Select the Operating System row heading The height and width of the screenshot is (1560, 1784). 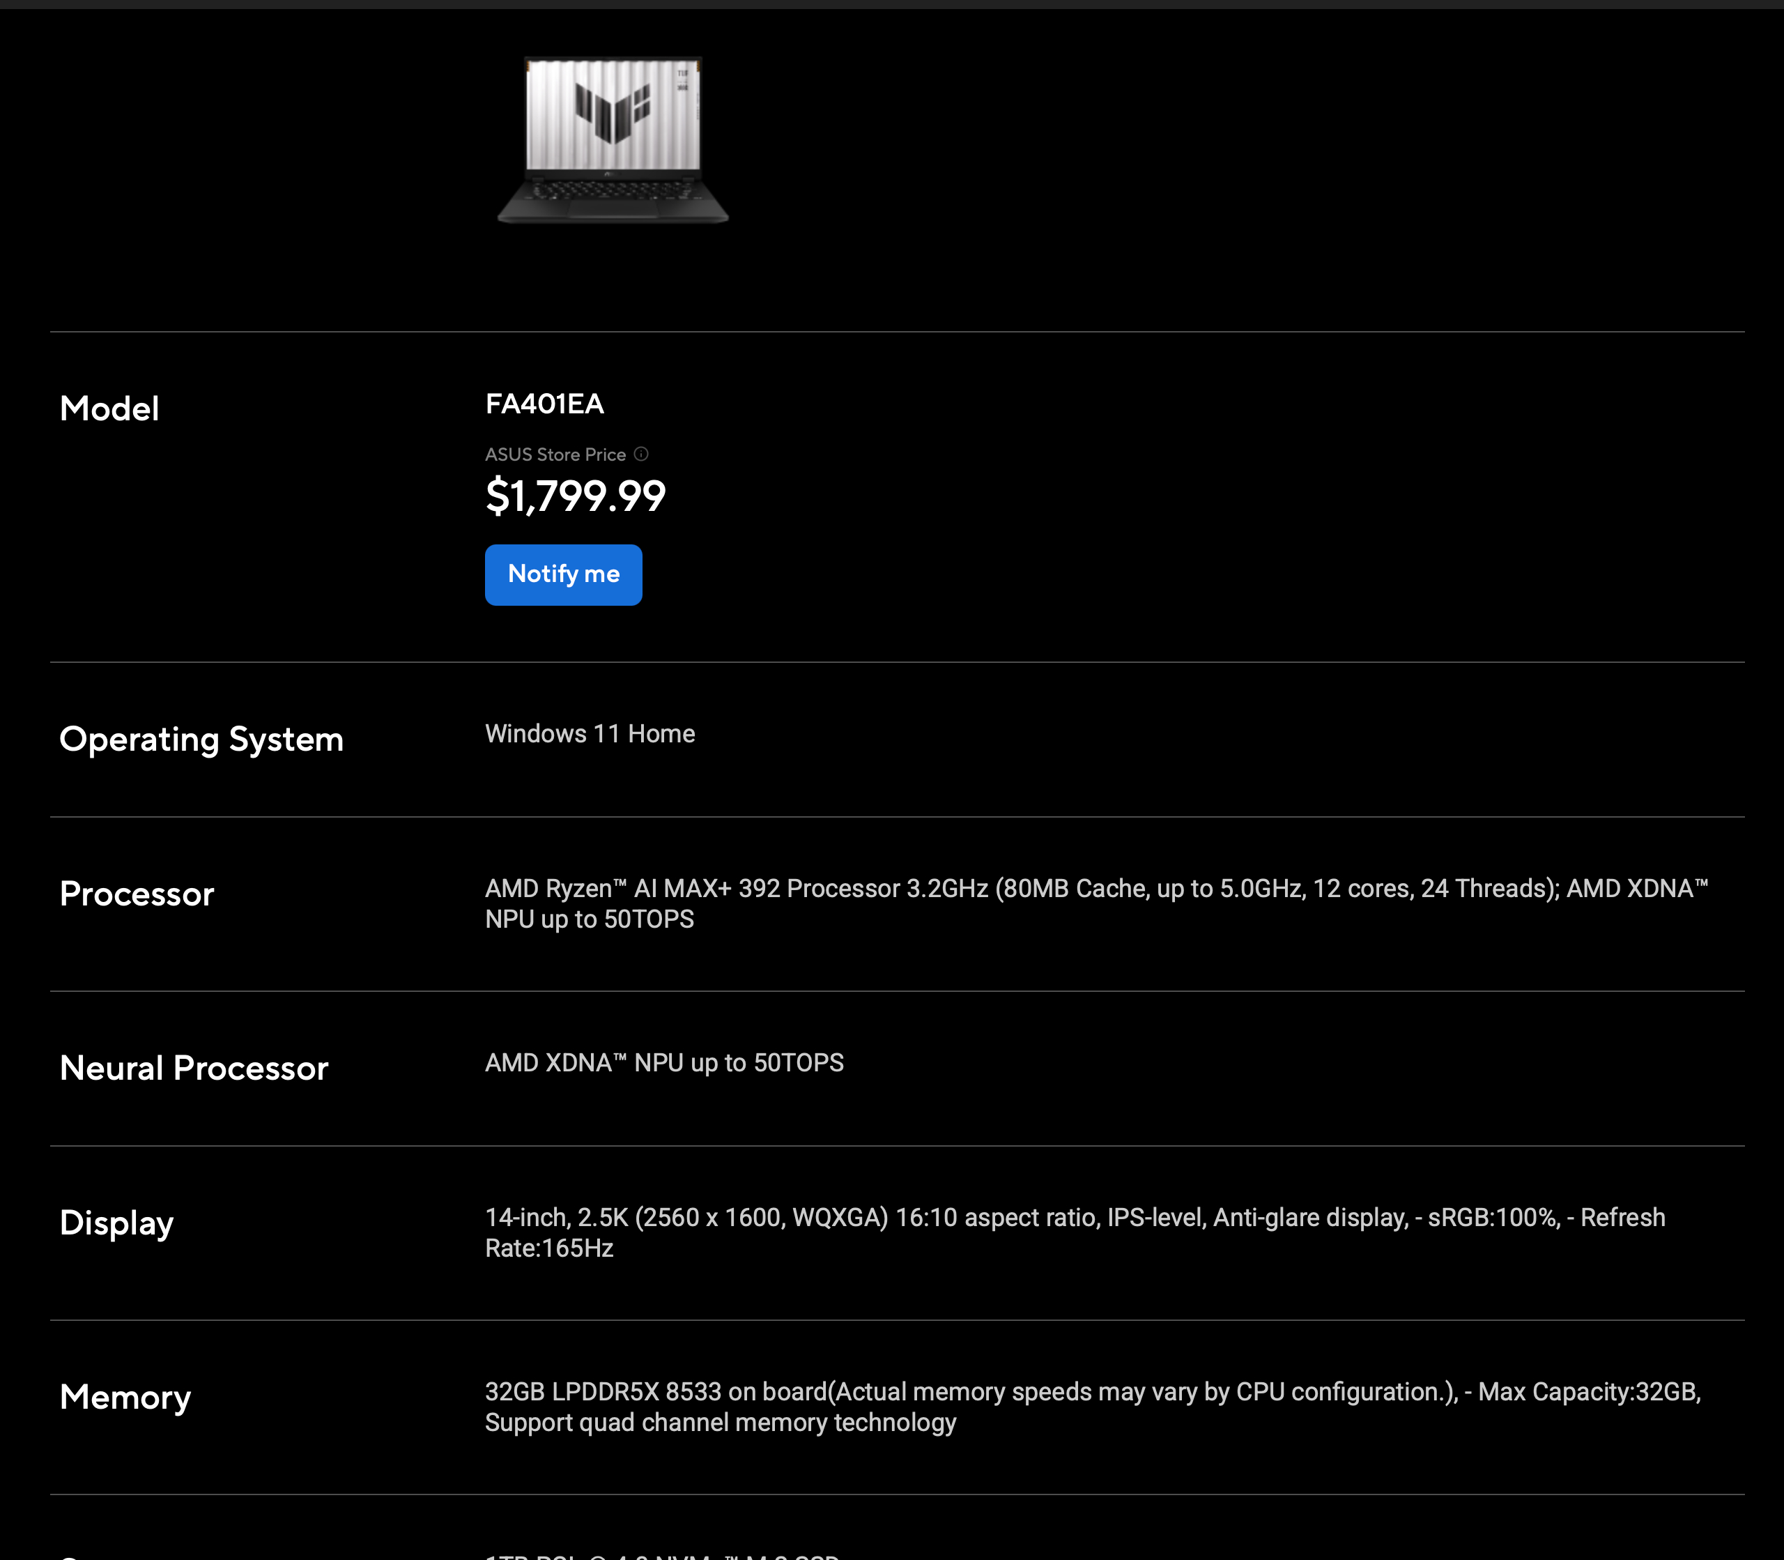point(201,739)
